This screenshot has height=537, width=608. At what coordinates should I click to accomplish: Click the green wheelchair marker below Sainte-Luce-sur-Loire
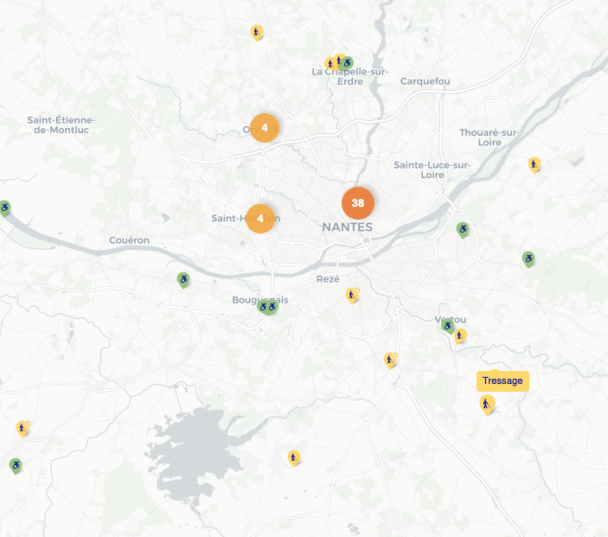click(463, 229)
